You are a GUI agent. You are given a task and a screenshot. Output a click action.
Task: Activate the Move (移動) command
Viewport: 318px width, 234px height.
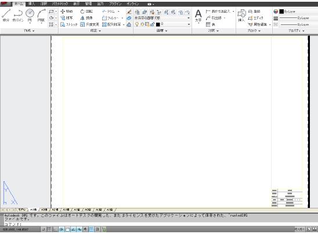click(67, 12)
